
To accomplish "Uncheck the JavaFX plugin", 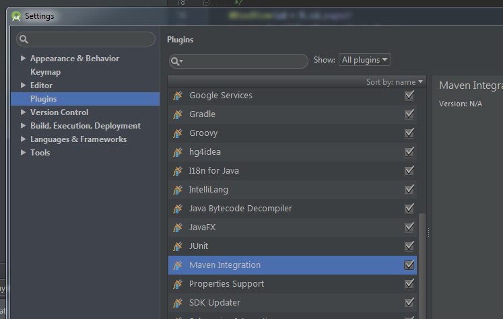I will point(409,227).
